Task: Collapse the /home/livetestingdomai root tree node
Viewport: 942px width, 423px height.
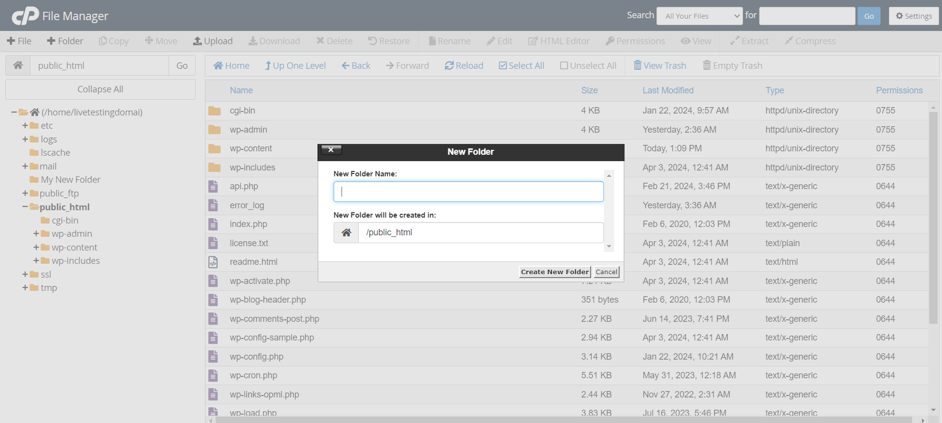Action: coord(14,113)
